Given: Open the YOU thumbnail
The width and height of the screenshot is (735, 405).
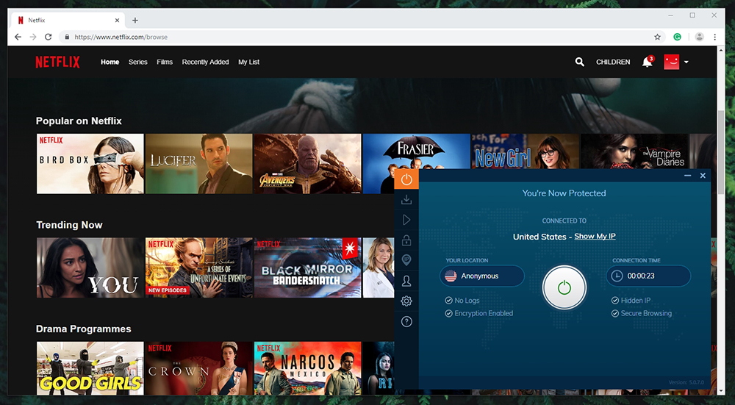Looking at the screenshot, I should click(x=90, y=268).
